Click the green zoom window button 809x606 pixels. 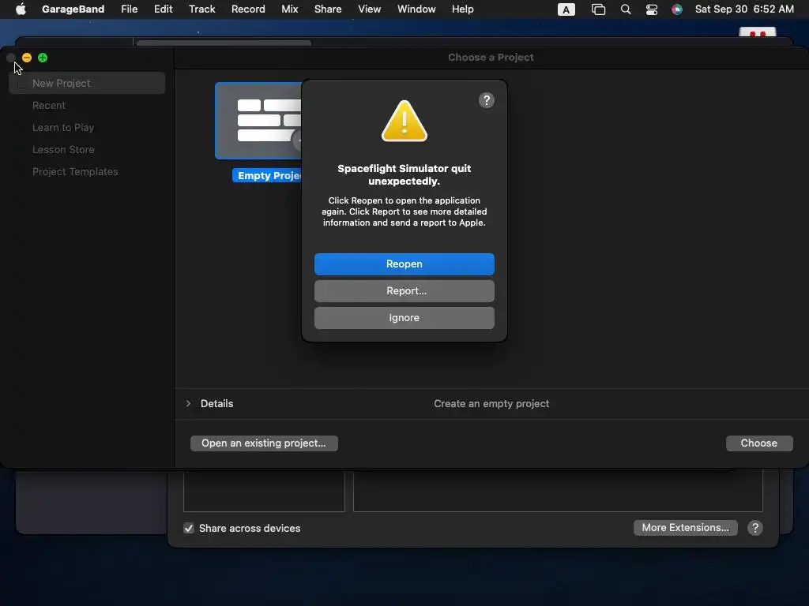tap(43, 58)
